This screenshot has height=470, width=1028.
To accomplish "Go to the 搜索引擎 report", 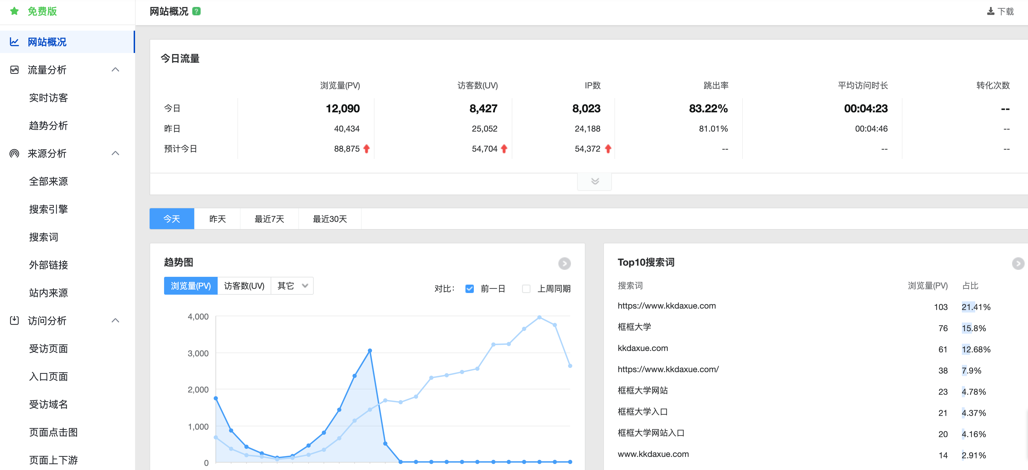I will (x=48, y=209).
